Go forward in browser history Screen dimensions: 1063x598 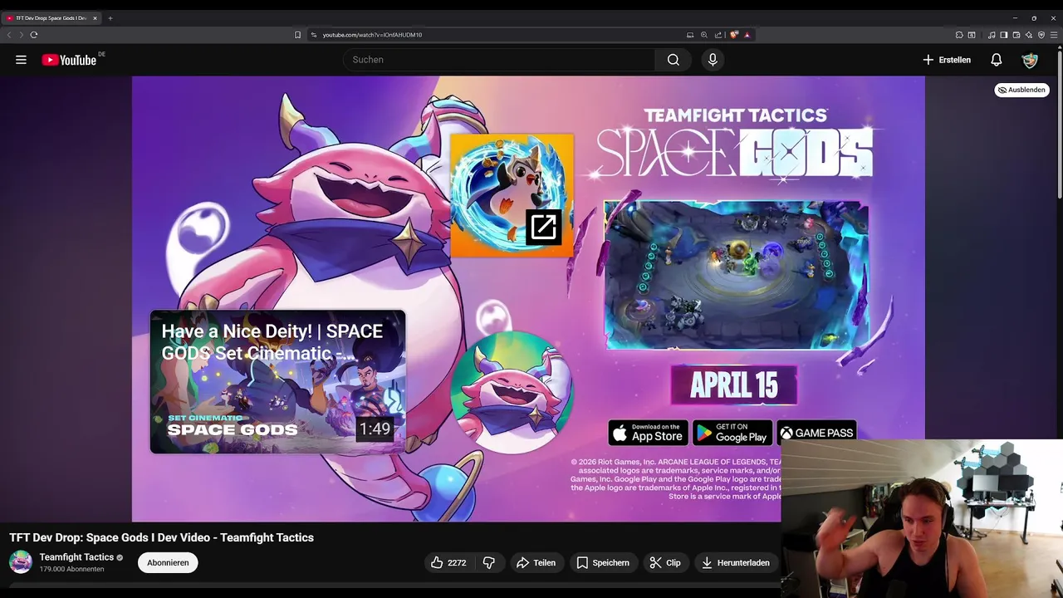click(21, 35)
